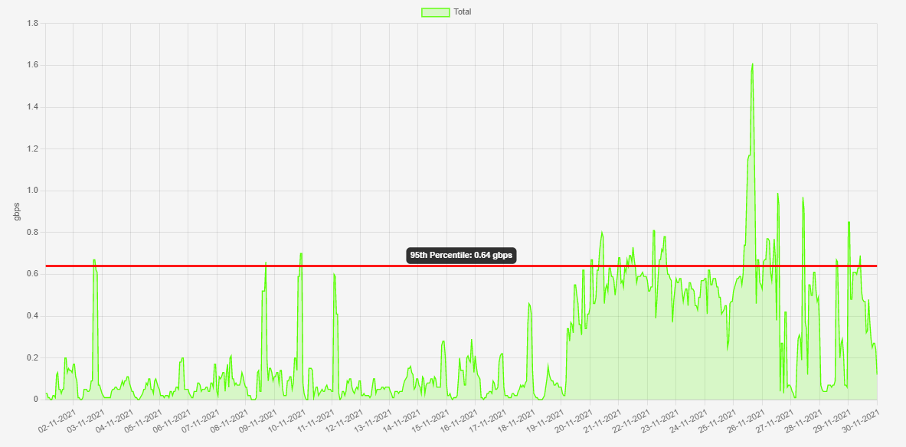
Task: Click the 28-11-2021 x-axis date label
Action: (x=805, y=419)
